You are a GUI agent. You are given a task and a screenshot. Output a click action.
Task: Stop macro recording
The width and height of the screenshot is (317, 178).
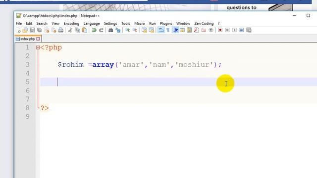(x=227, y=30)
